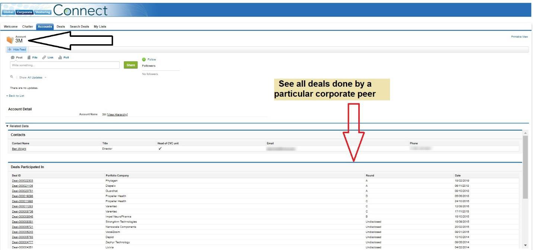Click the Global Corporate Venturing logo
Viewport: 533px width, 250px height.
tap(27, 12)
